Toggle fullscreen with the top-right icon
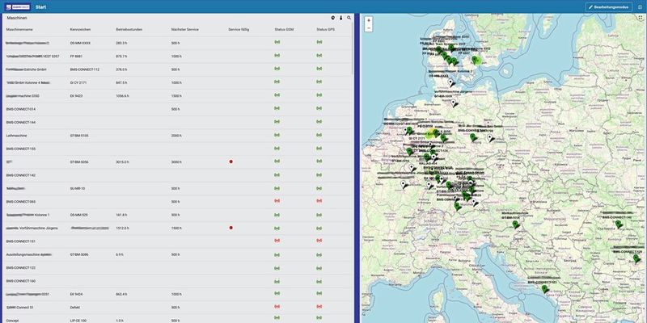 (x=640, y=7)
